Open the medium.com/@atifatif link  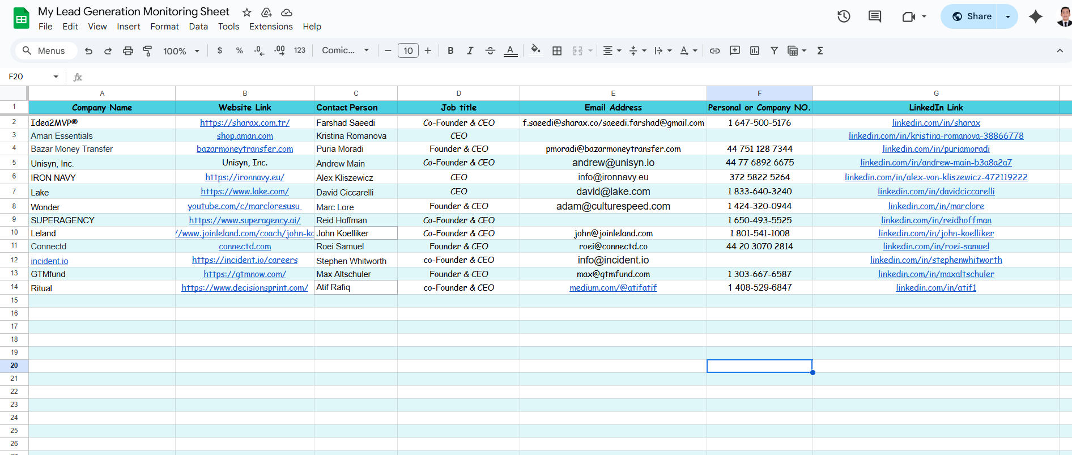coord(613,288)
